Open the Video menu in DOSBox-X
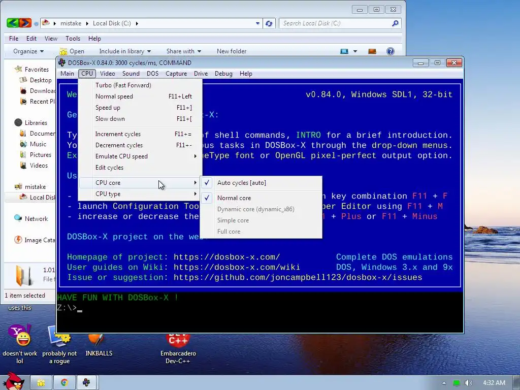This screenshot has width=520, height=390. coord(108,74)
